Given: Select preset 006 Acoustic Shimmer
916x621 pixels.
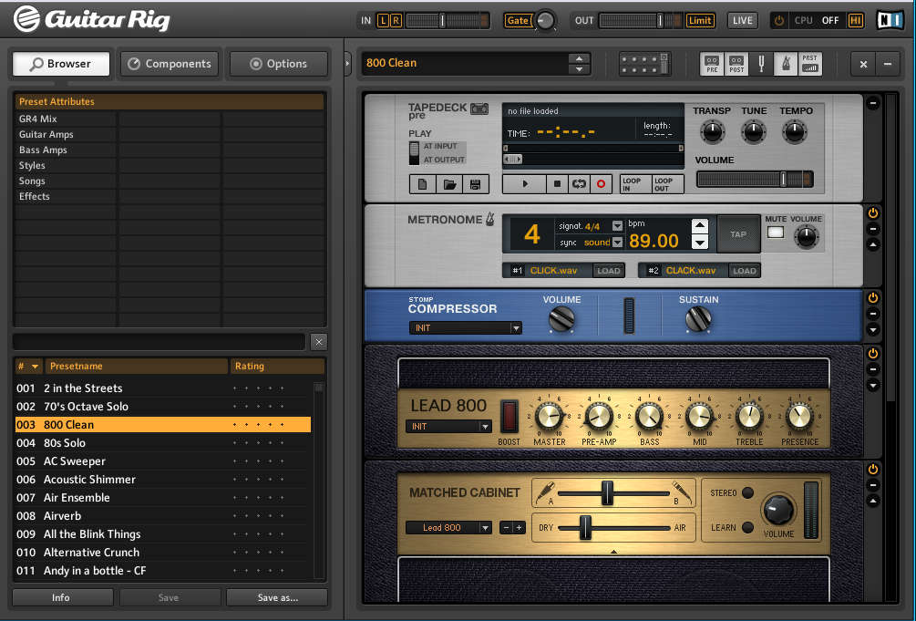Looking at the screenshot, I should pos(163,480).
